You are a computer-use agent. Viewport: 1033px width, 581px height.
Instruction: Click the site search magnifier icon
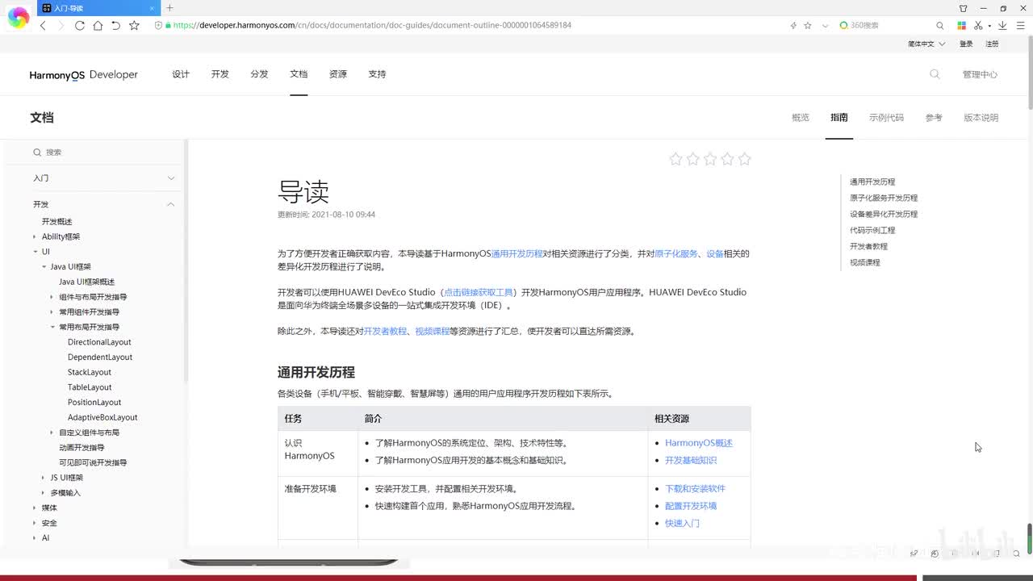point(935,74)
